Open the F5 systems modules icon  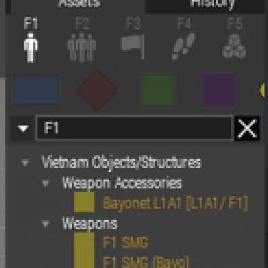234,46
